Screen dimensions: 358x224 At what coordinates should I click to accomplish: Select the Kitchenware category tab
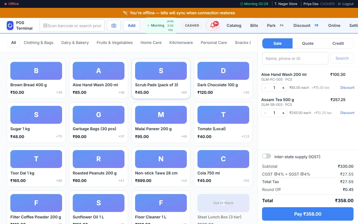(x=181, y=43)
